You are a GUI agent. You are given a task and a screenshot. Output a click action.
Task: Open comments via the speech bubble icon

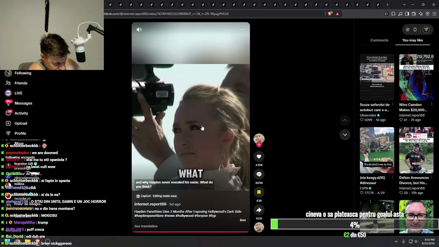[259, 174]
